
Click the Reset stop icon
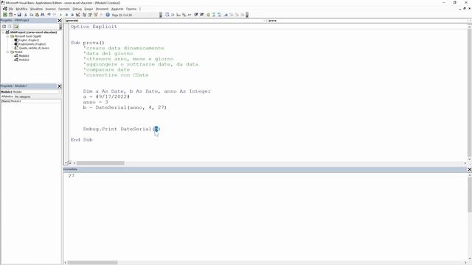click(72, 15)
